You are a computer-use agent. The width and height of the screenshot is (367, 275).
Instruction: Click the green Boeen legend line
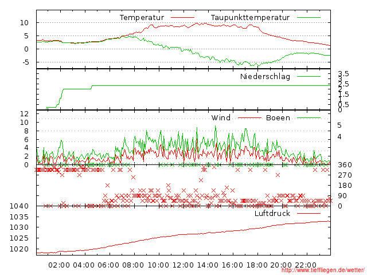pyautogui.click(x=309, y=118)
